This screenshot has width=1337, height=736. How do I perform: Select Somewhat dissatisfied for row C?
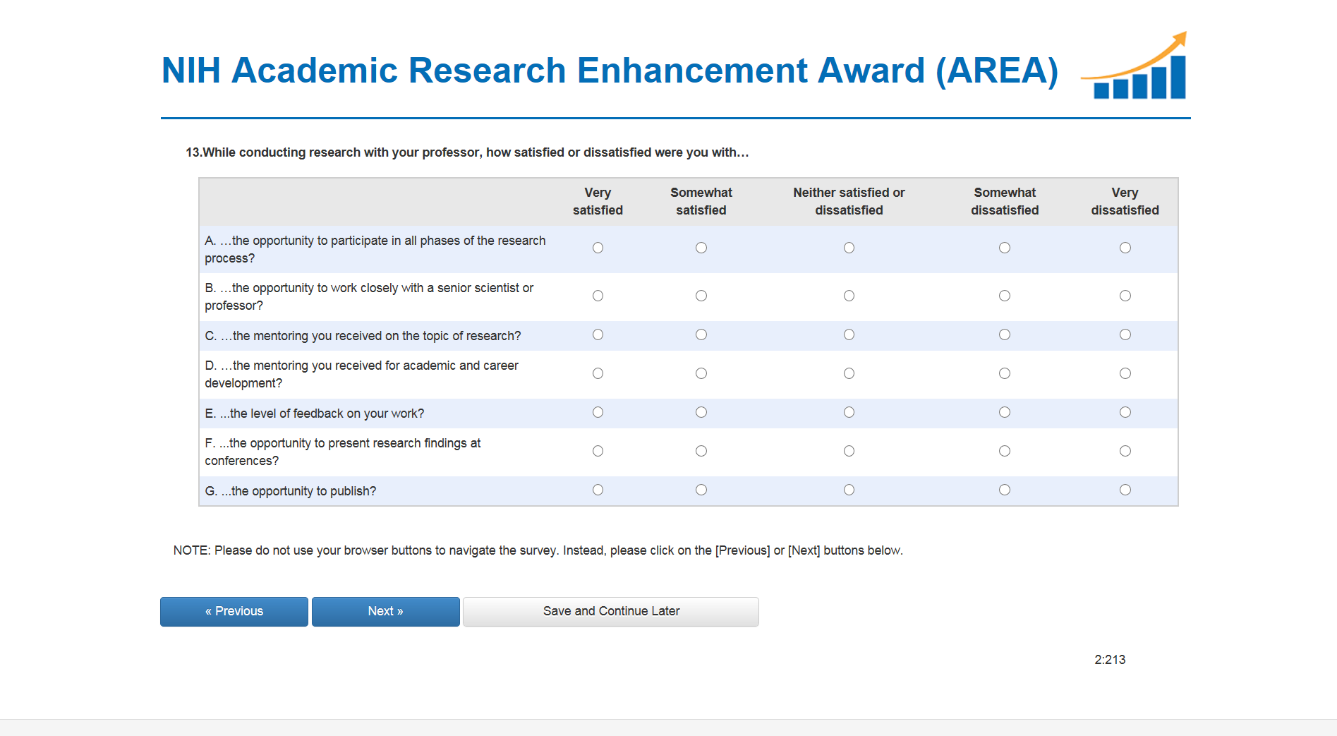point(1005,334)
